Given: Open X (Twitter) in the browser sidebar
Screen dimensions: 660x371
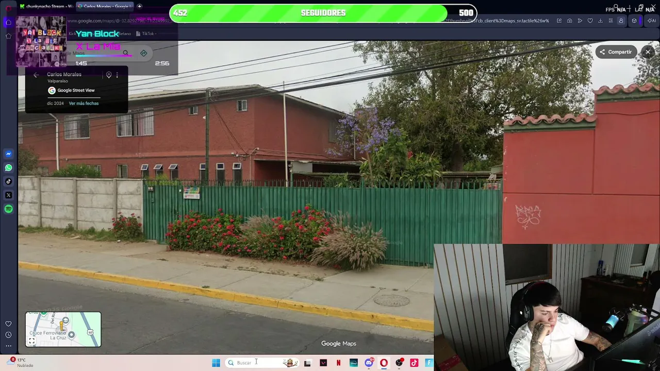Looking at the screenshot, I should click(8, 195).
